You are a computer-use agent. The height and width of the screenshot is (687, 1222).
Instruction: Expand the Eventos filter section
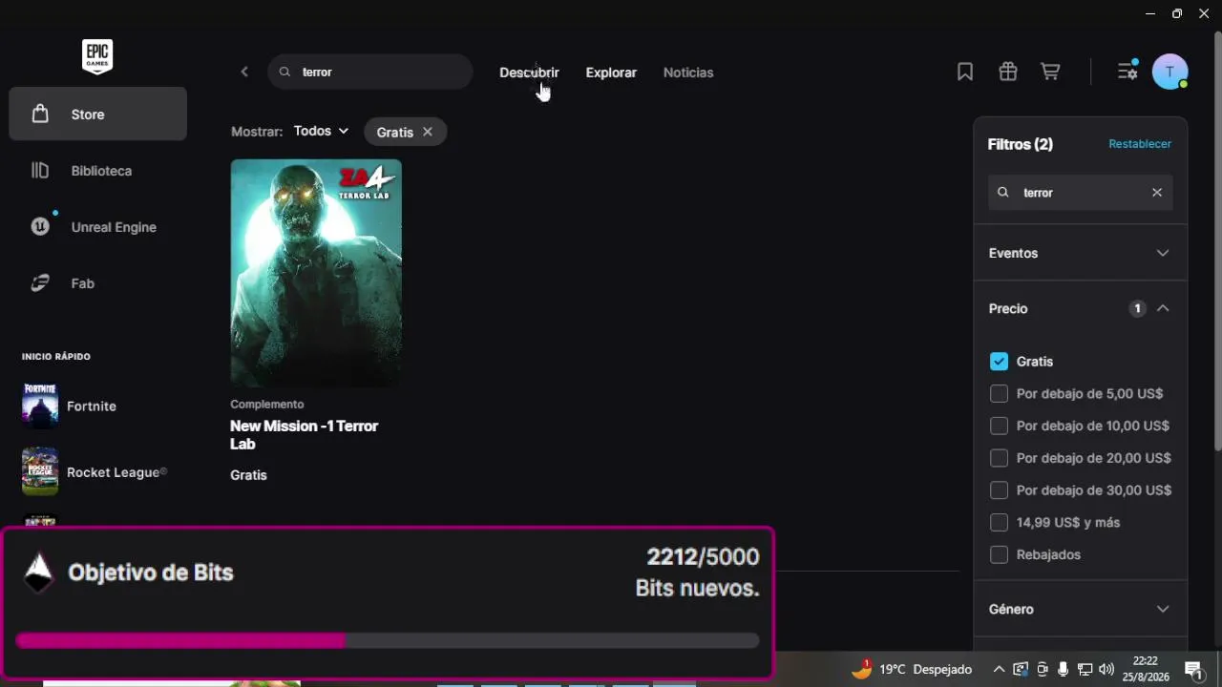(1080, 253)
